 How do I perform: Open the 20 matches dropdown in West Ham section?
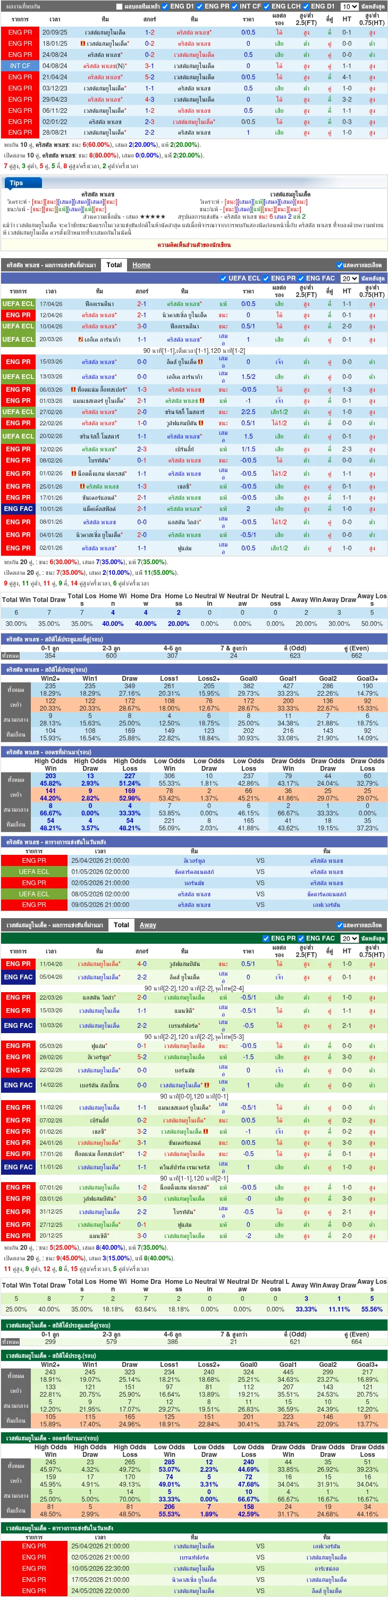tap(349, 938)
